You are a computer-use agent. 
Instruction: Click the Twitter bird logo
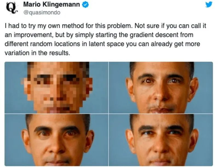coord(209,5)
